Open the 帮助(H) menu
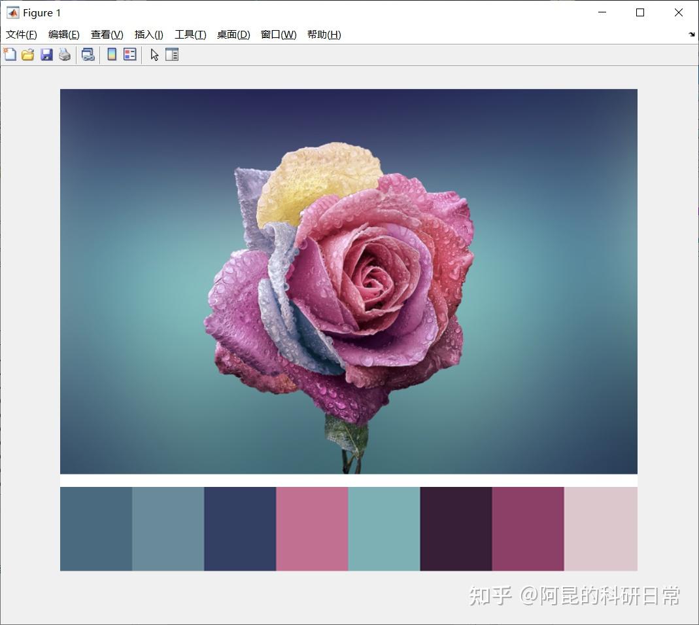The height and width of the screenshot is (625, 699). click(x=323, y=35)
